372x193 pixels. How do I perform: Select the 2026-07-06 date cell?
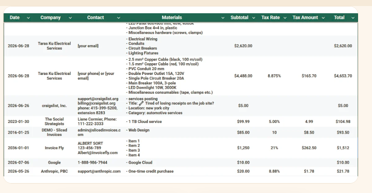click(19, 163)
